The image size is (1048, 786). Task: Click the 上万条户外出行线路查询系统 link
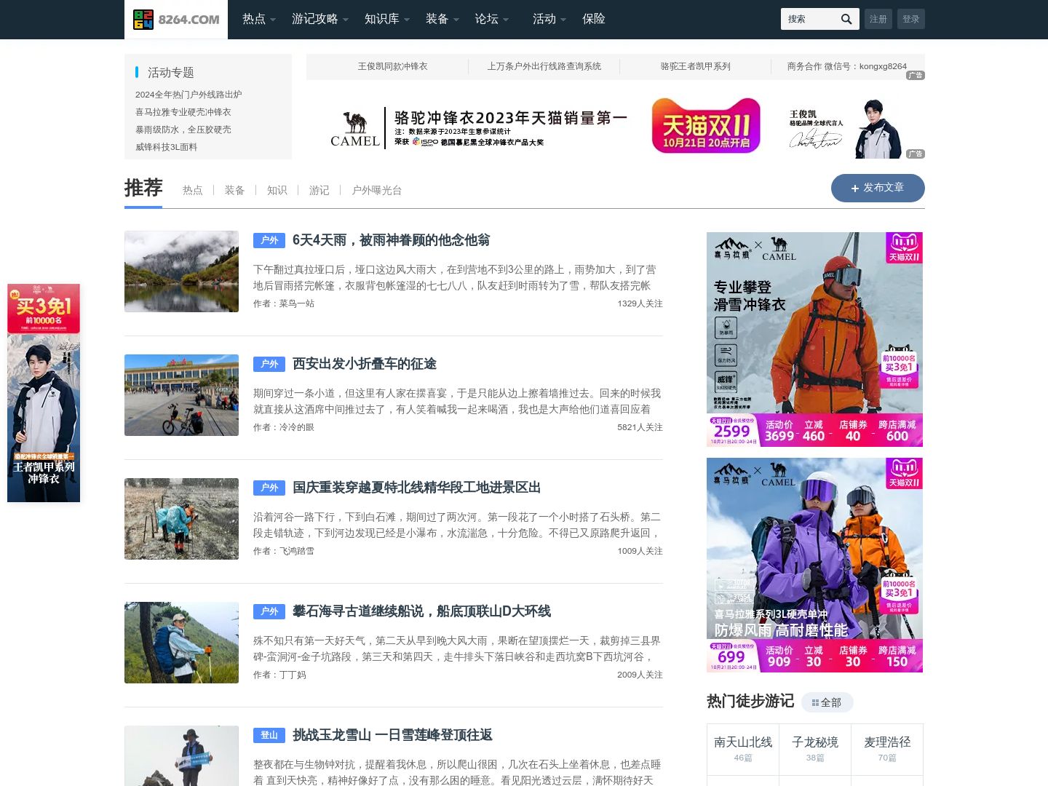tap(544, 66)
